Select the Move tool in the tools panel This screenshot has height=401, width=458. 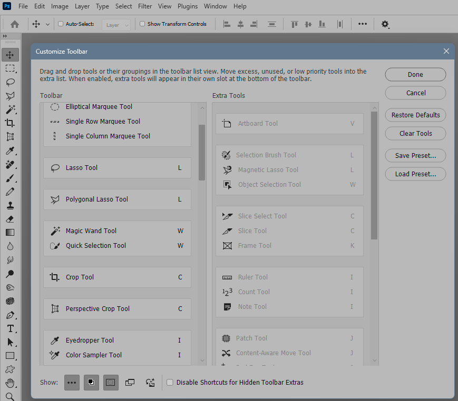point(10,55)
